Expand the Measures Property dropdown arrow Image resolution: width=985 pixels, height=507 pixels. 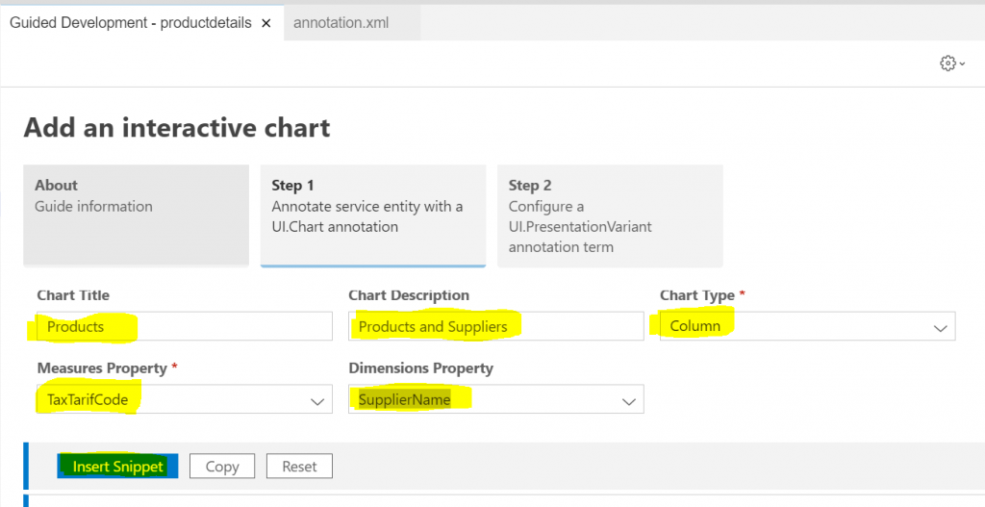click(x=317, y=401)
